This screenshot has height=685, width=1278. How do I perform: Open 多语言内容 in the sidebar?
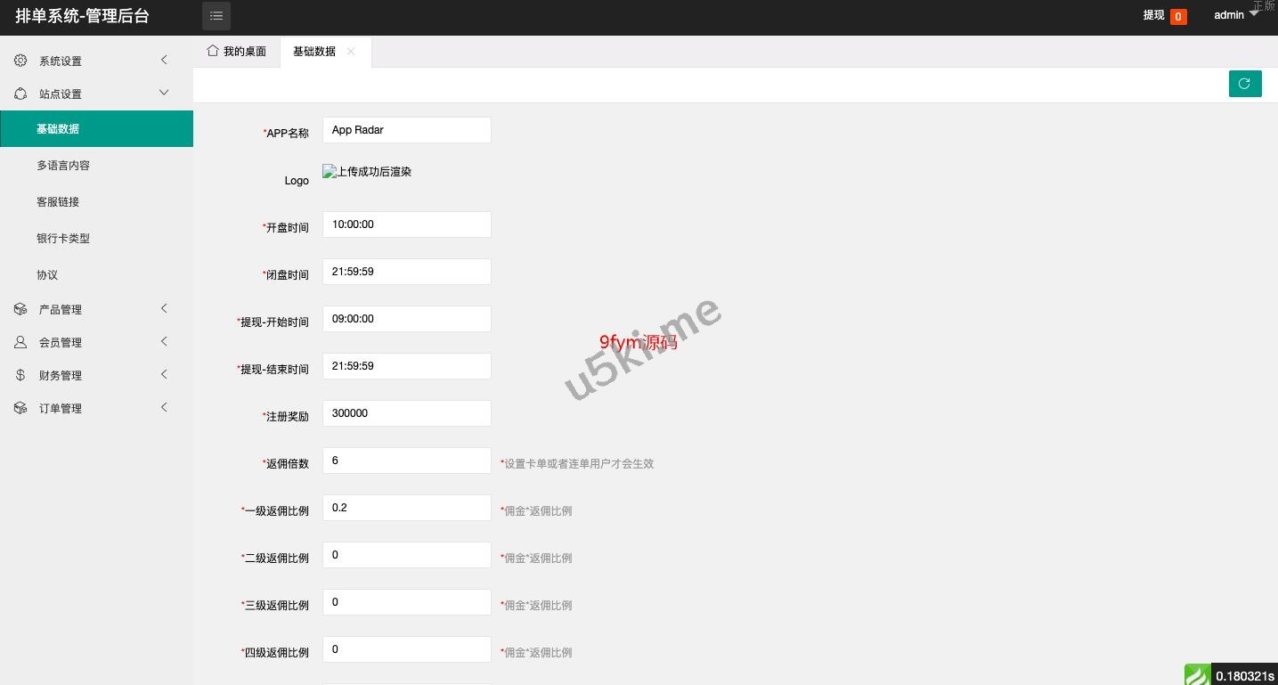coord(63,166)
